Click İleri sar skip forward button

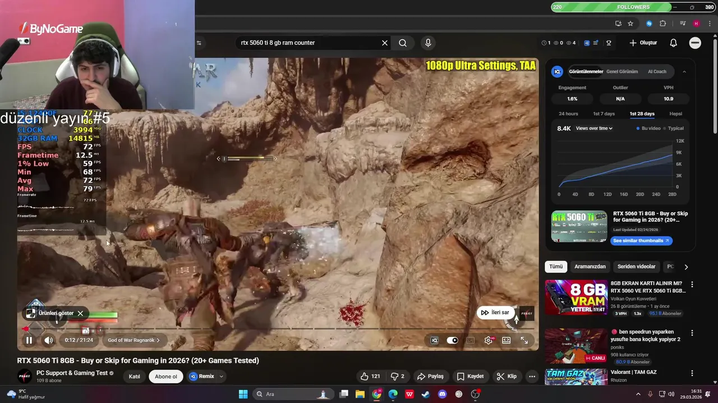click(x=495, y=312)
